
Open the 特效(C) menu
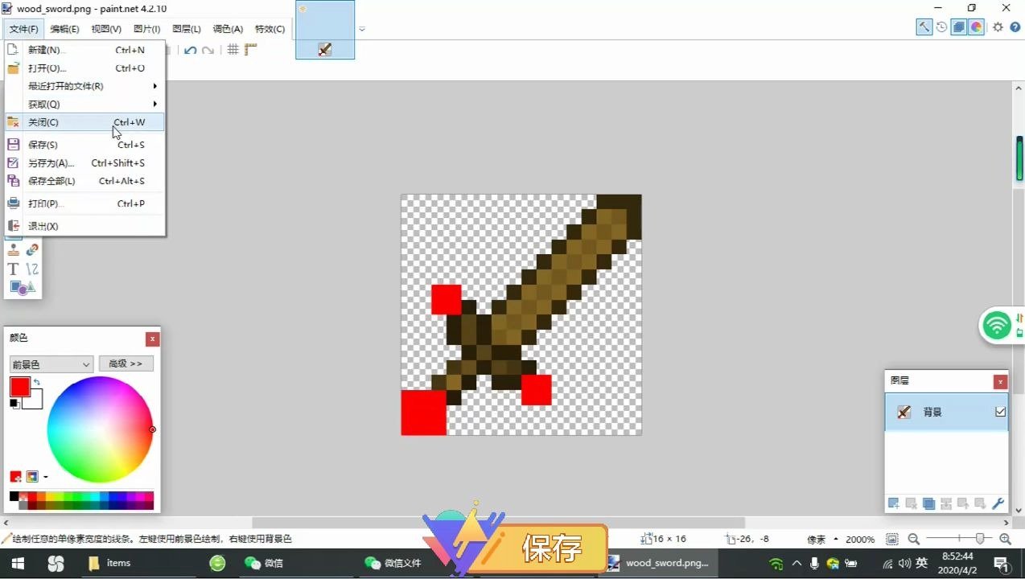click(270, 29)
